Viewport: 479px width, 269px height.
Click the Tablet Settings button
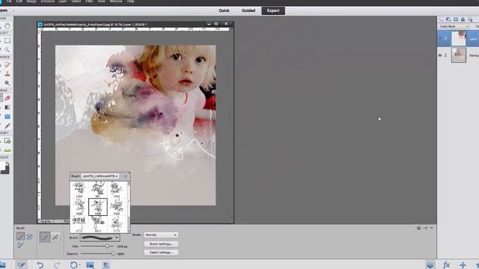(161, 253)
